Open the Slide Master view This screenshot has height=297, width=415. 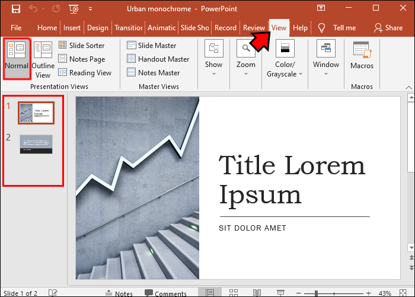point(151,45)
